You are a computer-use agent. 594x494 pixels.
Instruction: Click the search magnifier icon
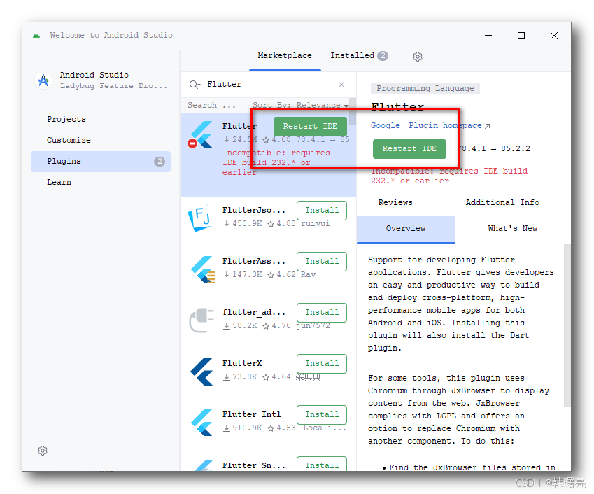pos(194,85)
